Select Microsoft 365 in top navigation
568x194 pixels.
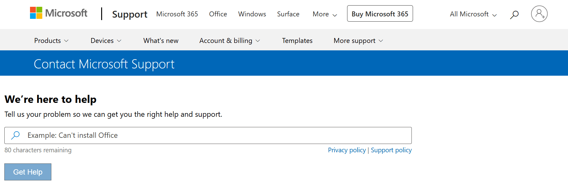click(177, 14)
